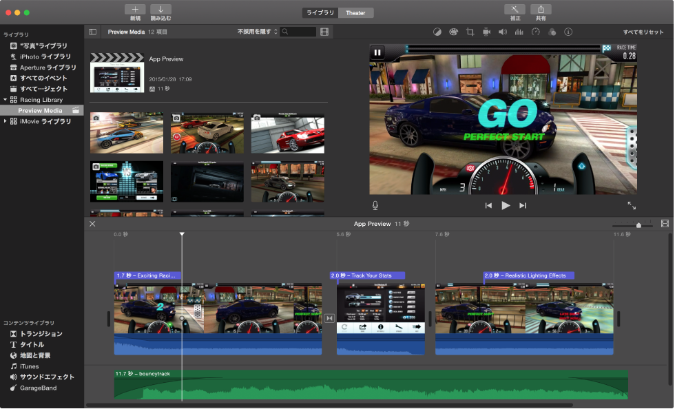The image size is (675, 409).
Task: Open the clip filter overlapping circles icon
Action: click(x=552, y=32)
